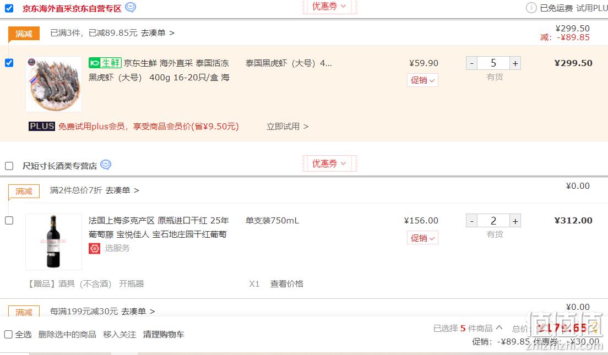Tick the 全选 select-all checkbox

click(x=8, y=334)
